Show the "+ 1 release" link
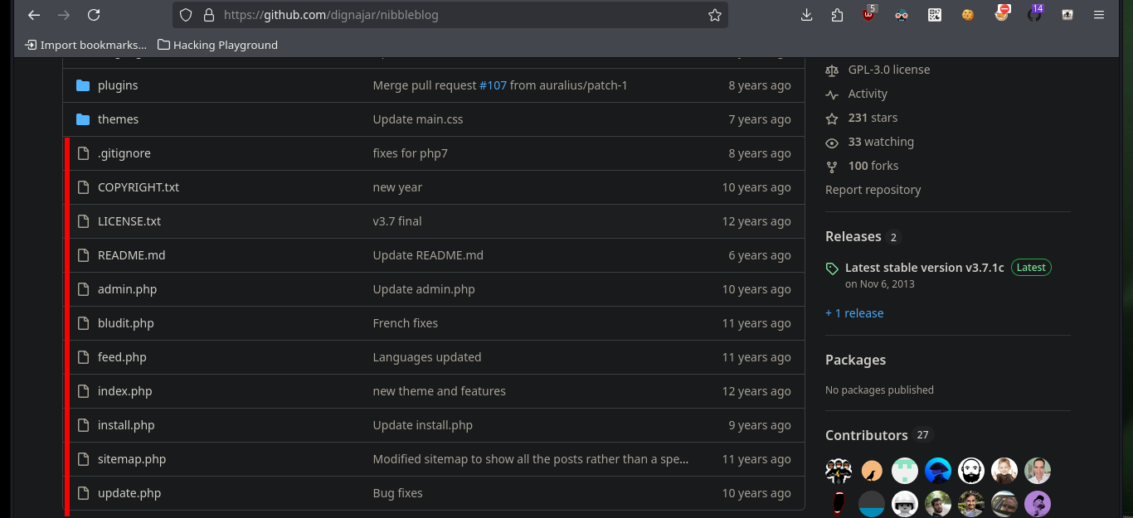Image resolution: width=1133 pixels, height=518 pixels. tap(854, 313)
